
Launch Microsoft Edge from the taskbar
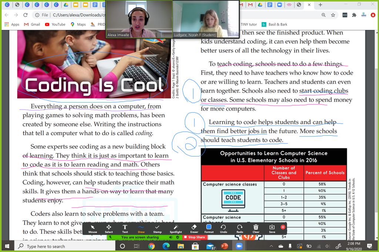coord(166,246)
